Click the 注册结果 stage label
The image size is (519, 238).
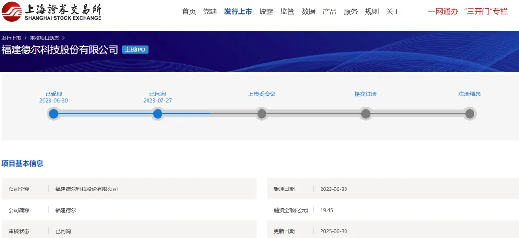[470, 94]
